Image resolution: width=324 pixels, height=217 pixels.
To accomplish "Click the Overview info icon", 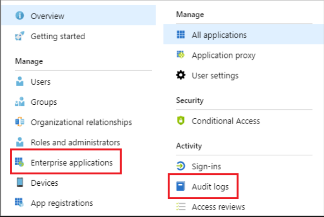I will click(20, 16).
